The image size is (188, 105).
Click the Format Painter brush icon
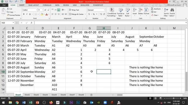point(8,15)
